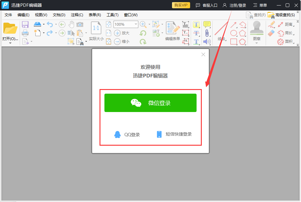This screenshot has height=202, width=301.
Task: Expand the stamp (图章) dropdown arrow
Action: (x=257, y=43)
